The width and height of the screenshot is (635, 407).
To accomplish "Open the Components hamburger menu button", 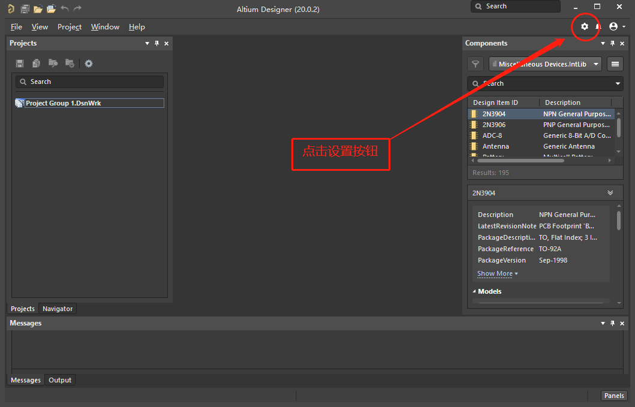I will tap(615, 64).
